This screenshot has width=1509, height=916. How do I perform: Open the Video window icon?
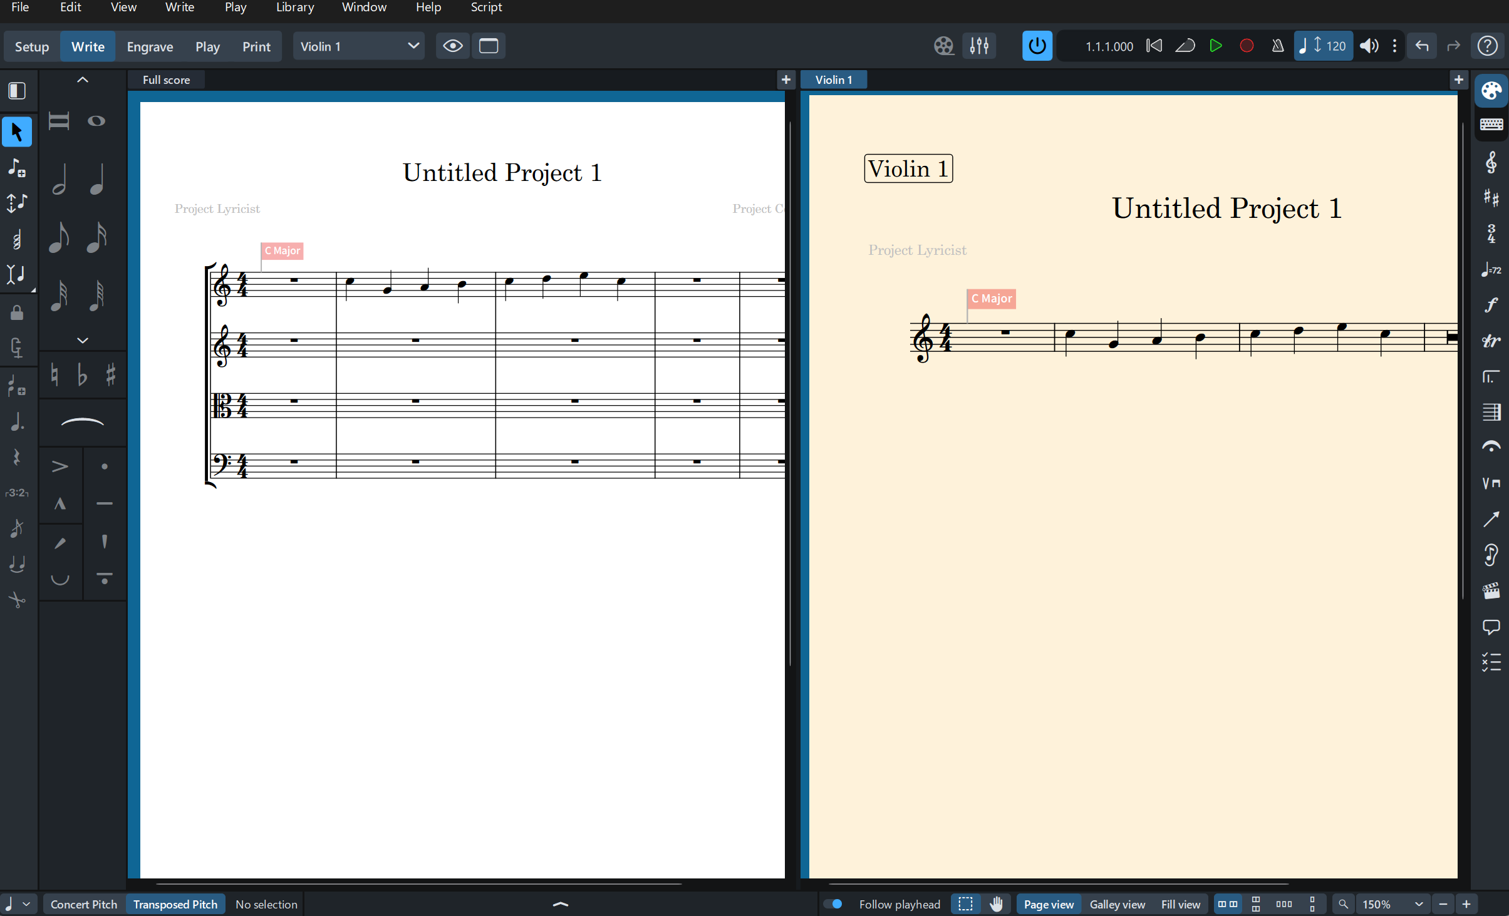(x=943, y=46)
